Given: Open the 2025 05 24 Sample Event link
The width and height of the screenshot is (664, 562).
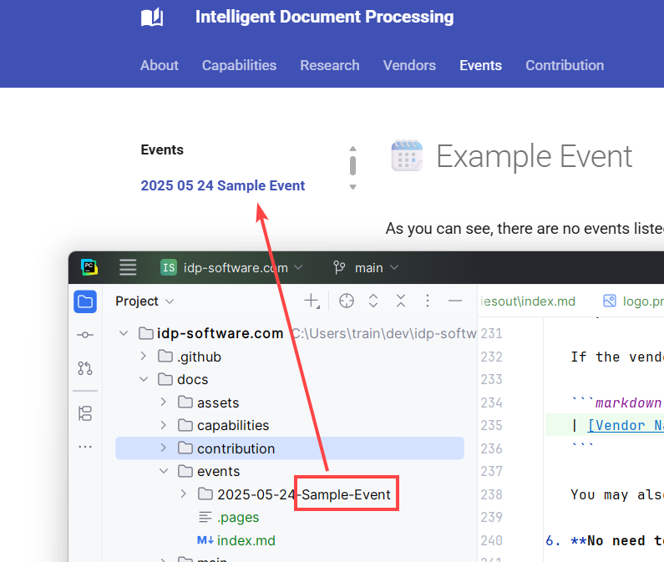Looking at the screenshot, I should tap(223, 185).
